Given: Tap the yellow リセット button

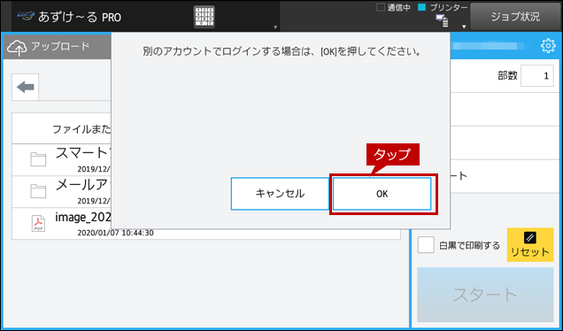Looking at the screenshot, I should [x=530, y=245].
